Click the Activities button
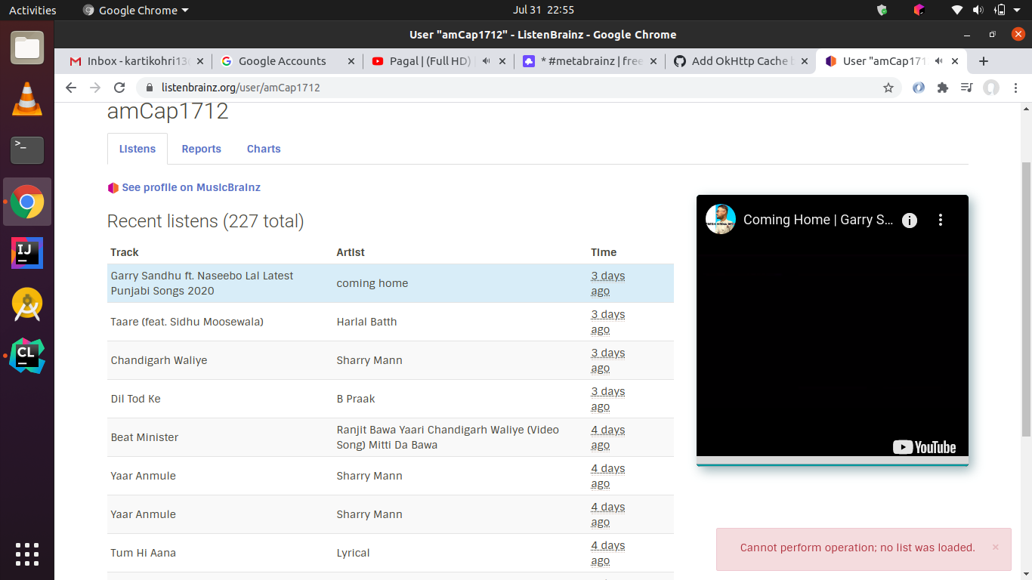The width and height of the screenshot is (1032, 580). point(32,10)
